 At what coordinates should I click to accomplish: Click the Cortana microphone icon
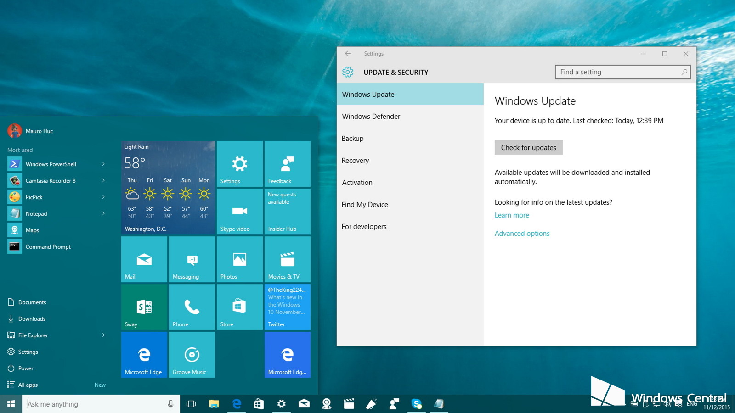point(170,404)
